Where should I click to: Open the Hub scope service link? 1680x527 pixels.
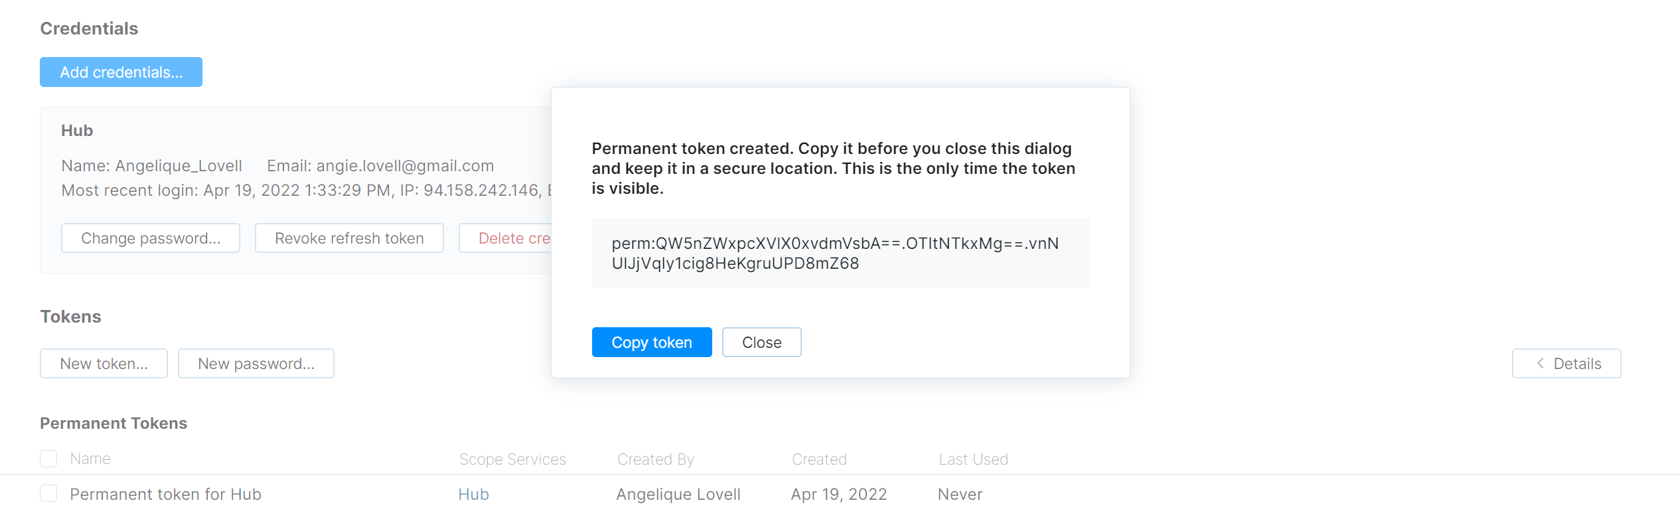pos(473,494)
